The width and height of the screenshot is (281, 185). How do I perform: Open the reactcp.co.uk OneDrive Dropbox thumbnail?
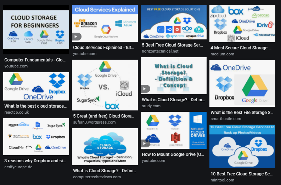[36, 86]
